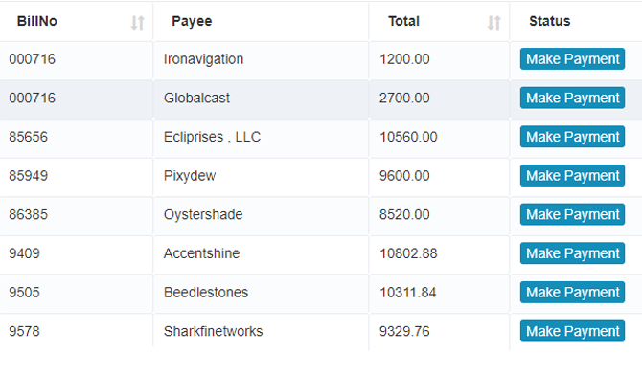Make Payment for Ironavigation bill

pos(572,59)
